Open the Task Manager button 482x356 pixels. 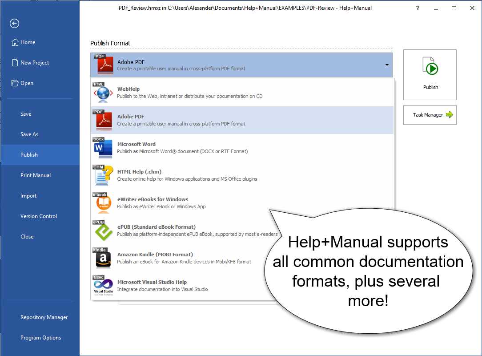click(430, 115)
